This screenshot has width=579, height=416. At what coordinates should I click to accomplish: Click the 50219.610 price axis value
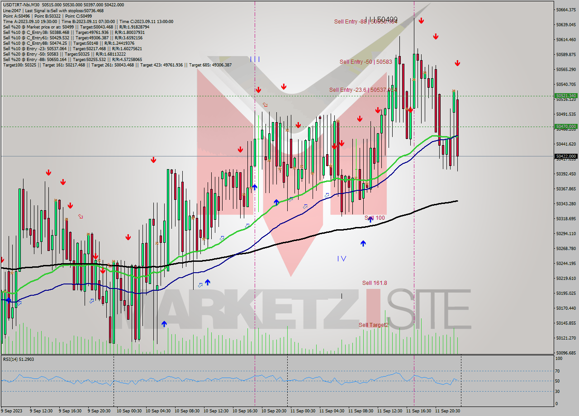coord(566,278)
